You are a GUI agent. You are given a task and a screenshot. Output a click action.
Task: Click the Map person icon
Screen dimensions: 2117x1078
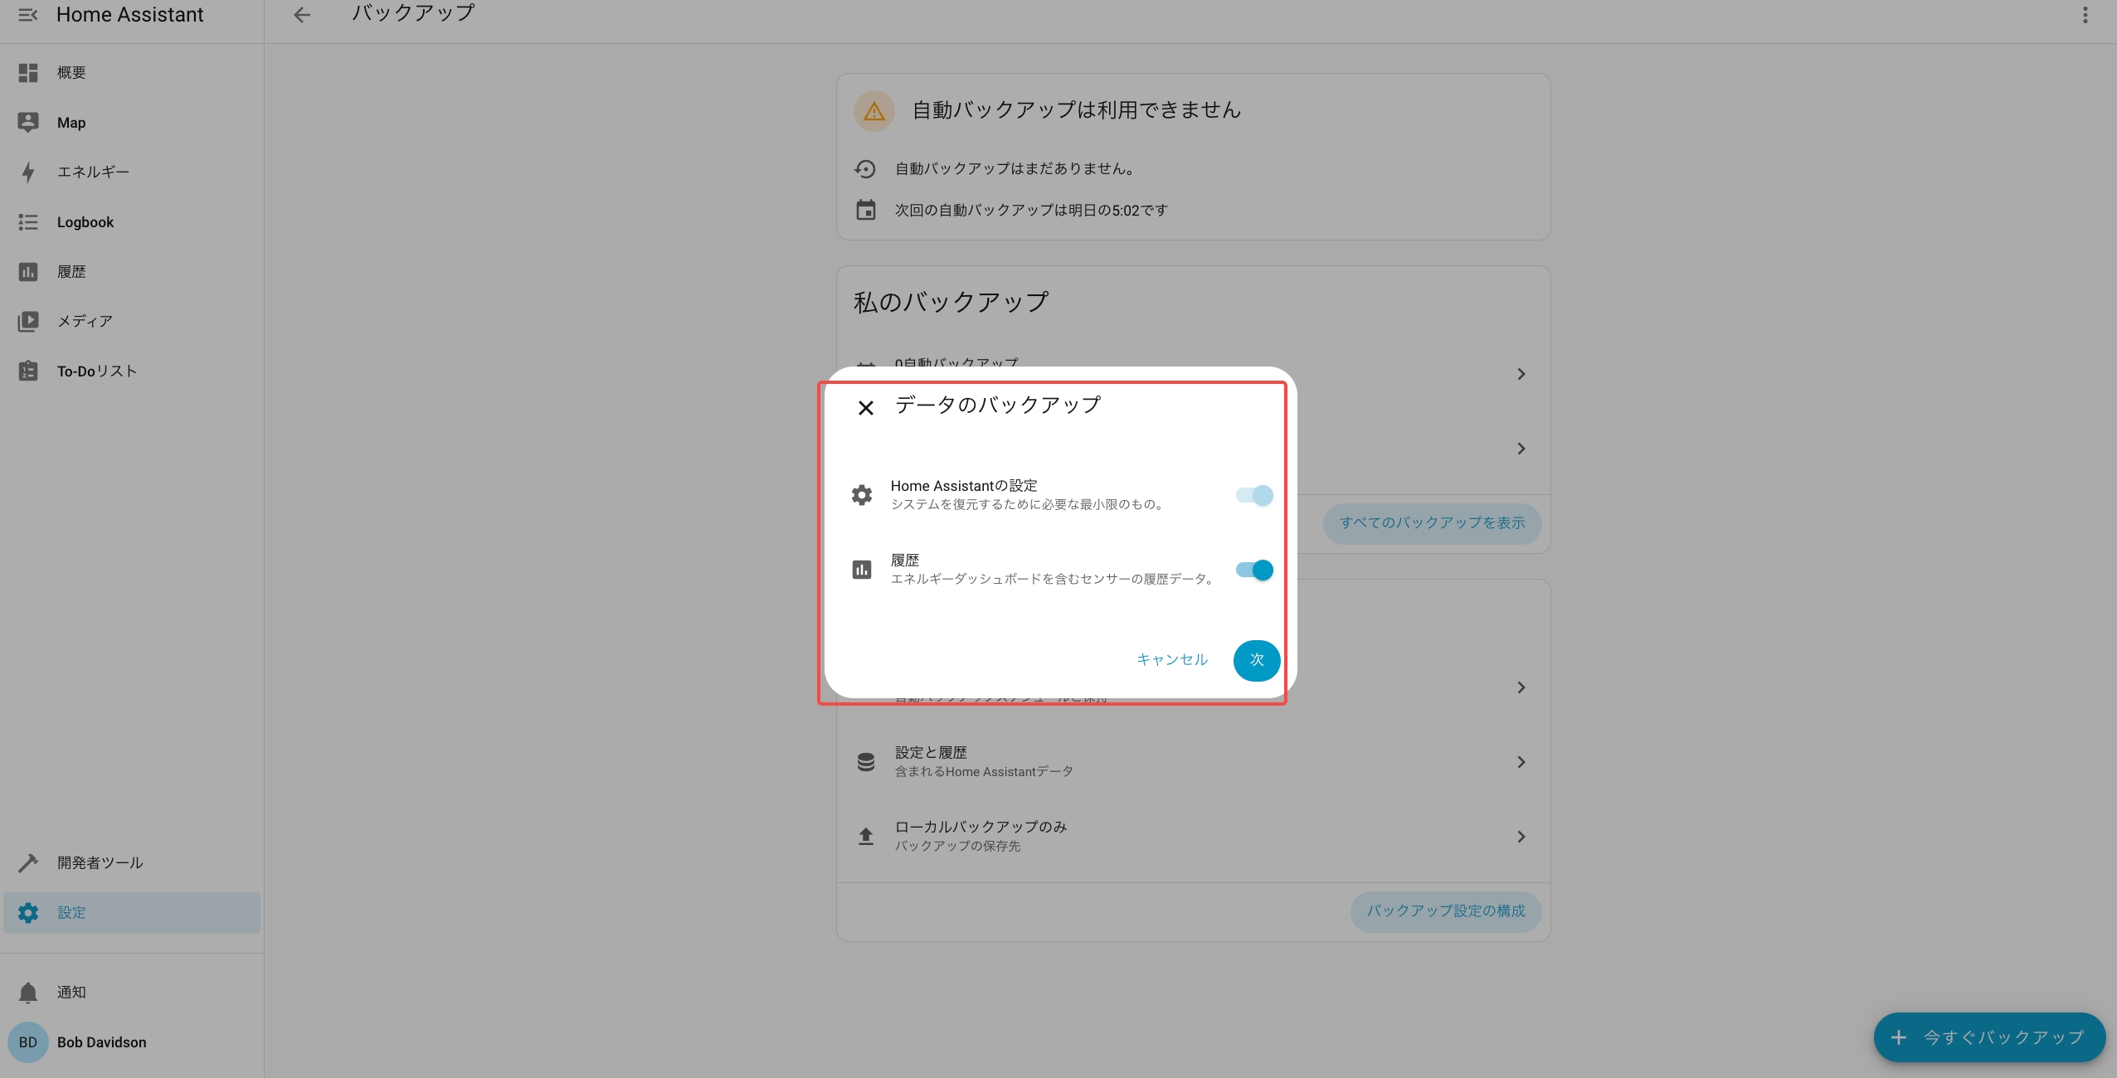[28, 123]
